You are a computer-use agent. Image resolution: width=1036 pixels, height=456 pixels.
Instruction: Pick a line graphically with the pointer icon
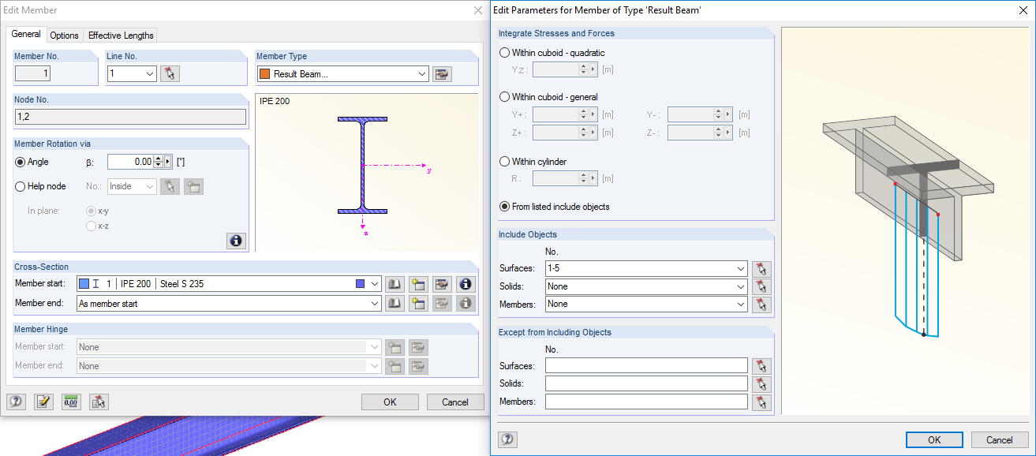(170, 73)
